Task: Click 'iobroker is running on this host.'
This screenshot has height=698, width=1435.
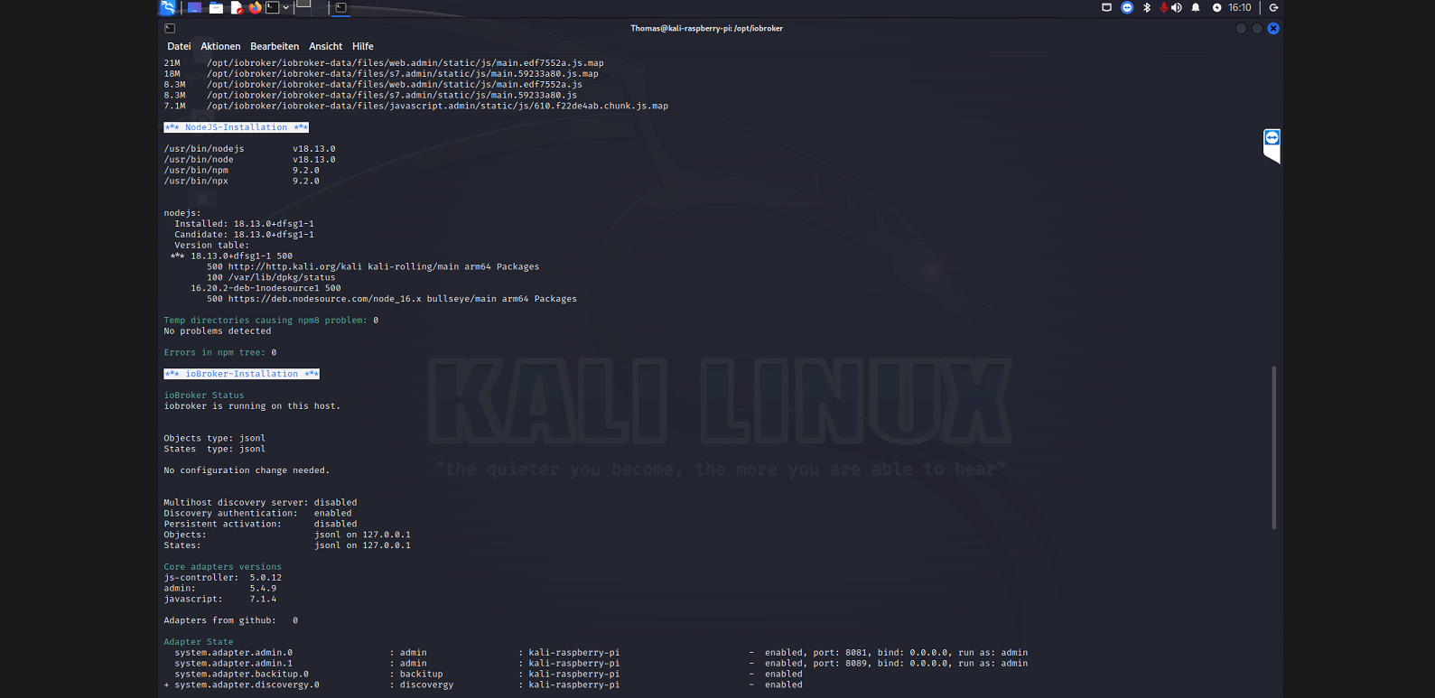Action: [252, 406]
